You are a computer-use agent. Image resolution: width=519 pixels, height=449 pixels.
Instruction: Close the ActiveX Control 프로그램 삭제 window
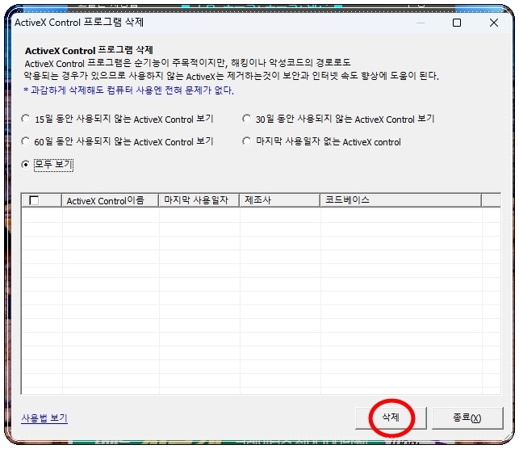(494, 23)
